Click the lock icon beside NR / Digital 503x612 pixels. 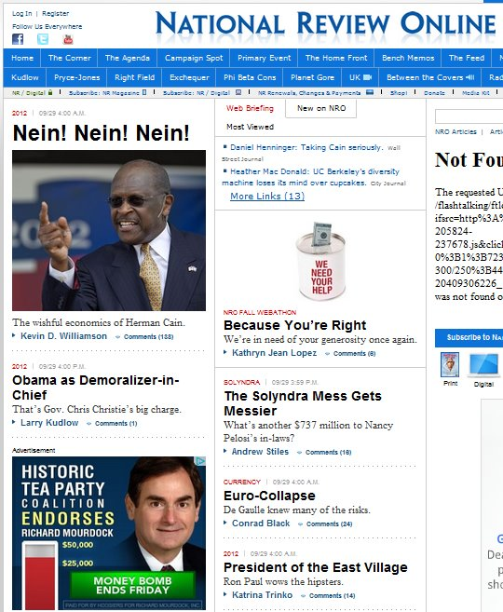coord(50,92)
